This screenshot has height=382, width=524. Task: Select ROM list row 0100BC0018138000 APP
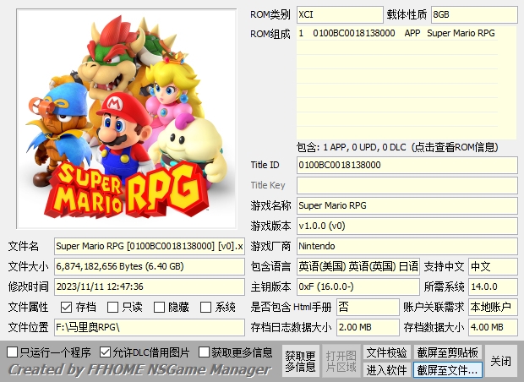click(x=397, y=34)
